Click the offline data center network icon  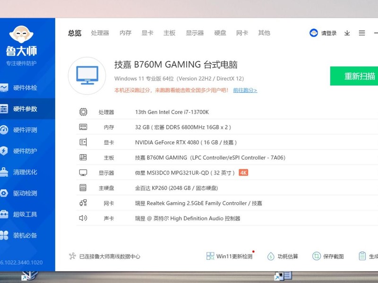[x=72, y=256]
